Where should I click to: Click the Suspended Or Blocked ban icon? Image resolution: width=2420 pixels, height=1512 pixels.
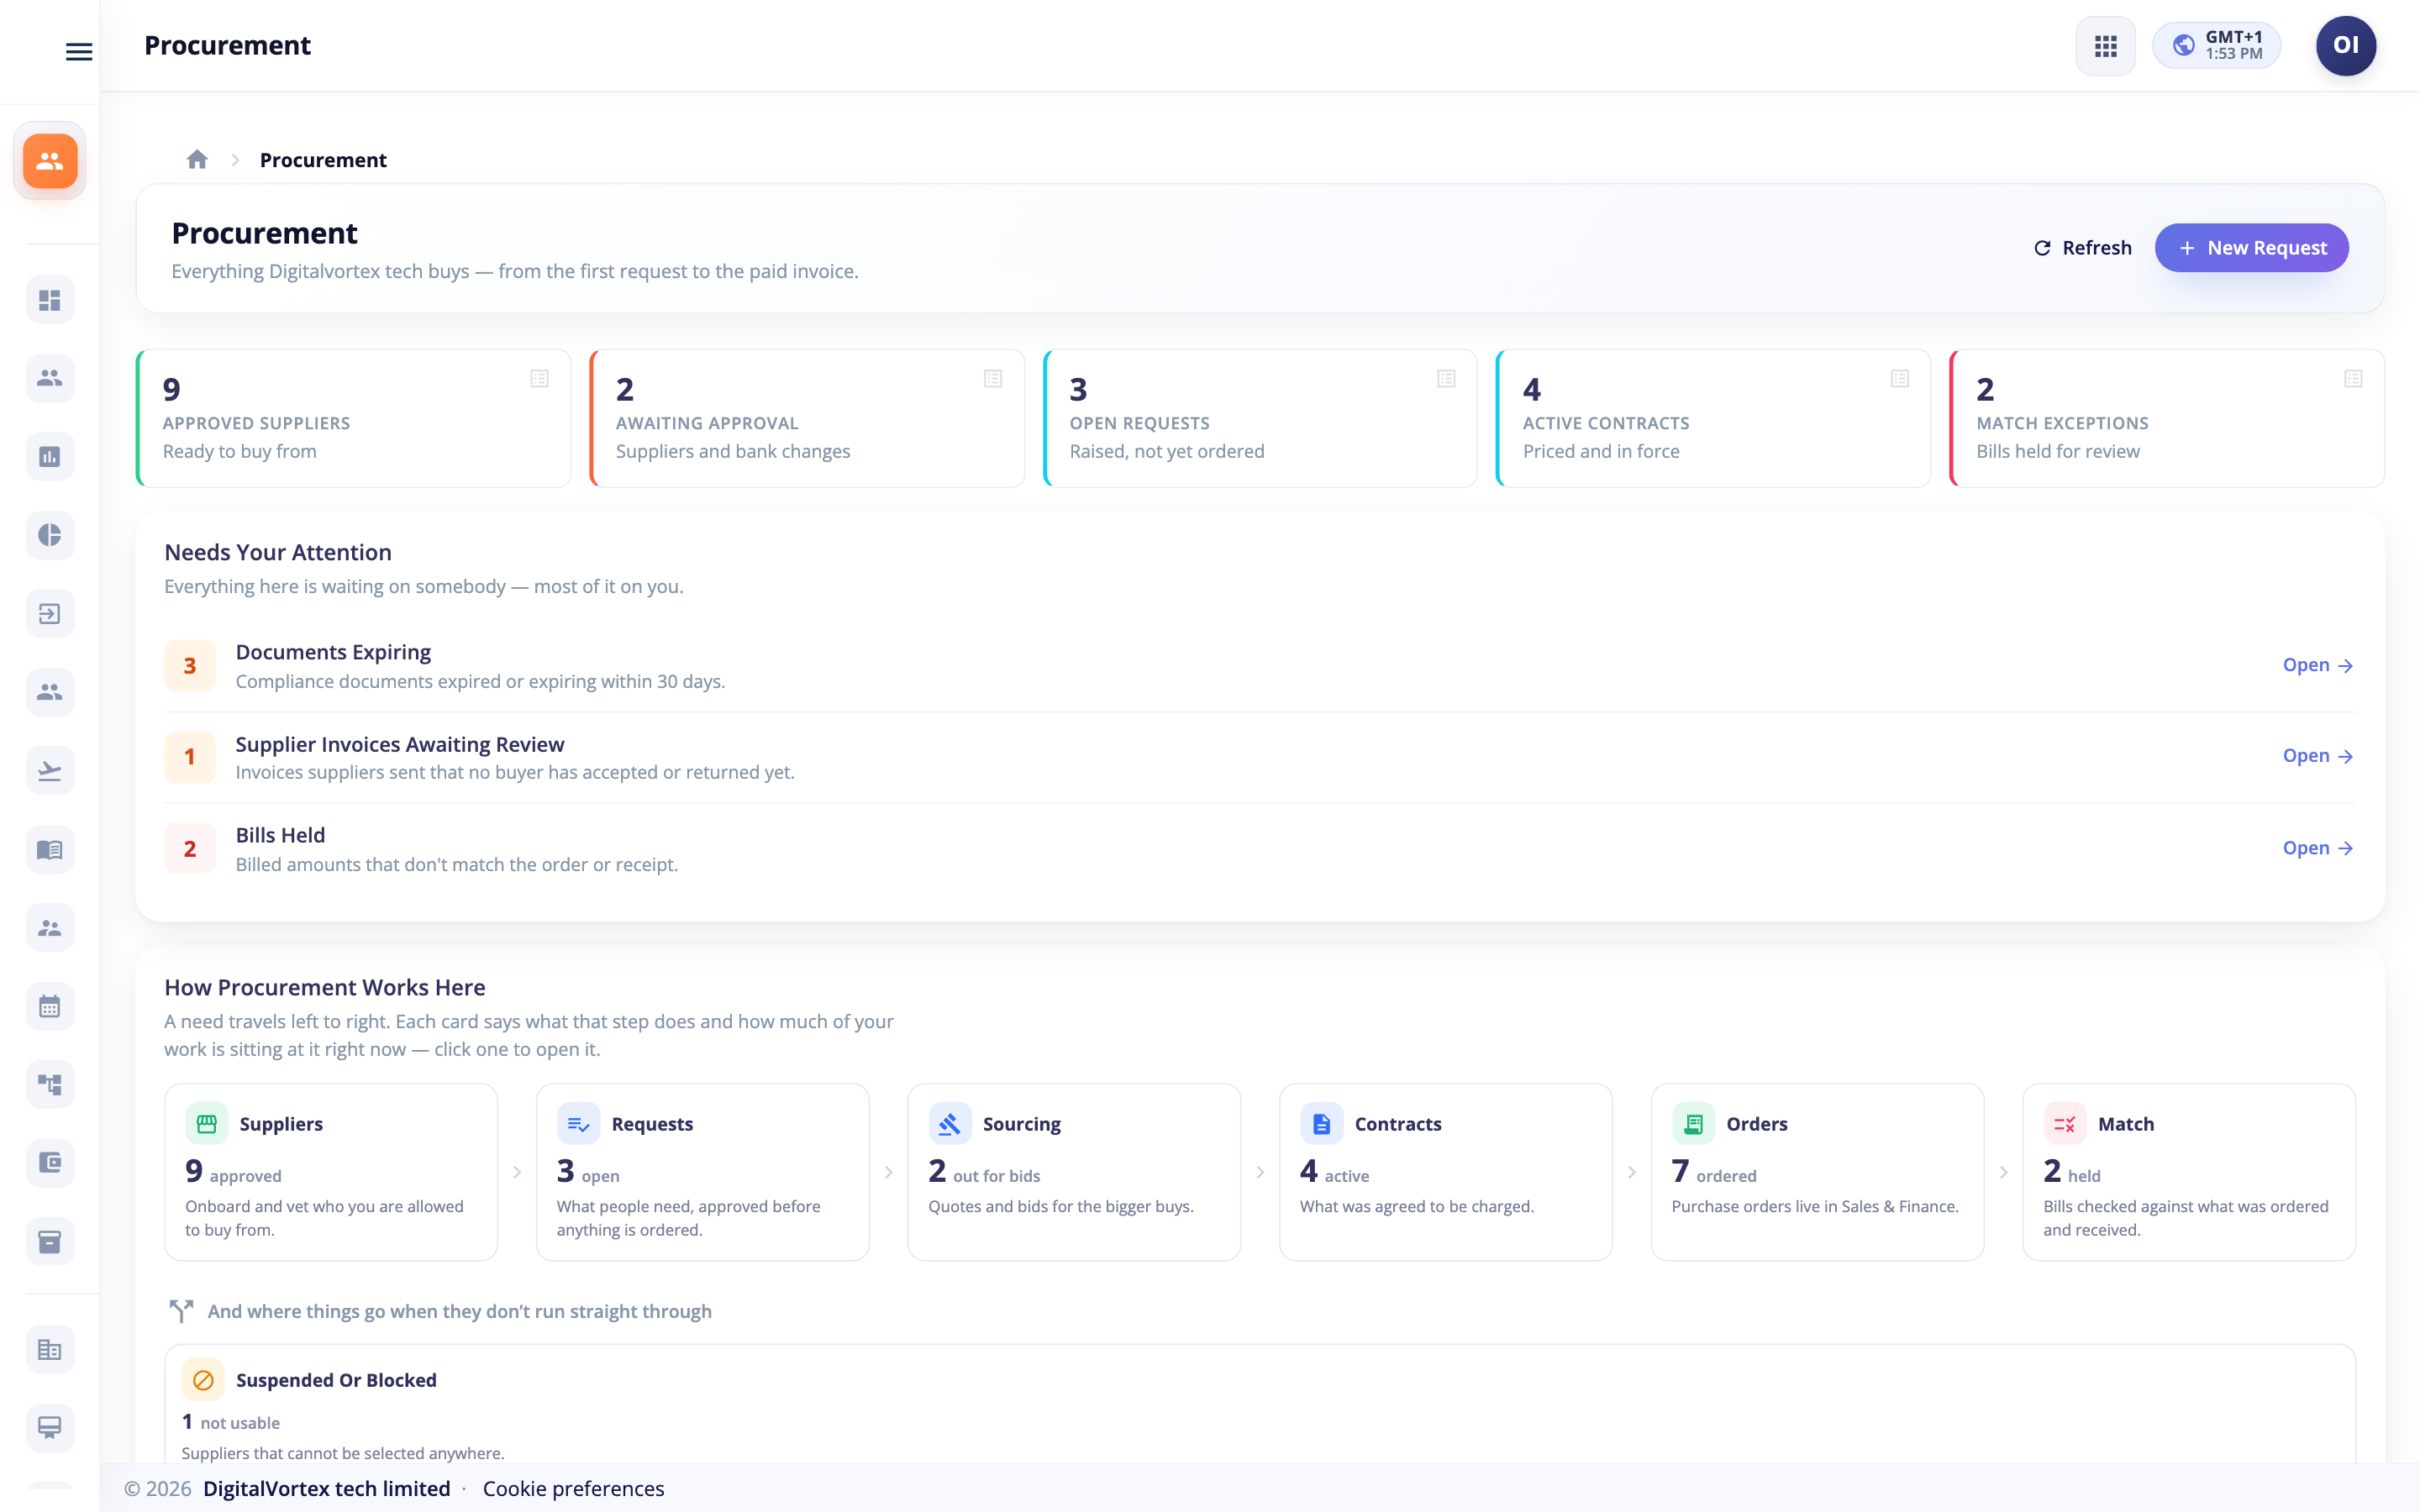[x=203, y=1380]
